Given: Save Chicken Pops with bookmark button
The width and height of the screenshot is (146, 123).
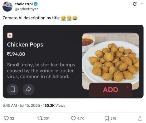Looking at the screenshot, I should coord(13,89).
